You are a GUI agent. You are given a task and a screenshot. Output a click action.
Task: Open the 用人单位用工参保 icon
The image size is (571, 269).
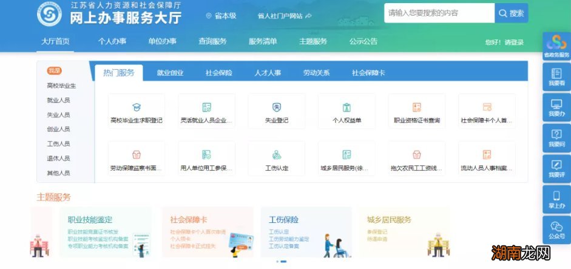tap(206, 155)
